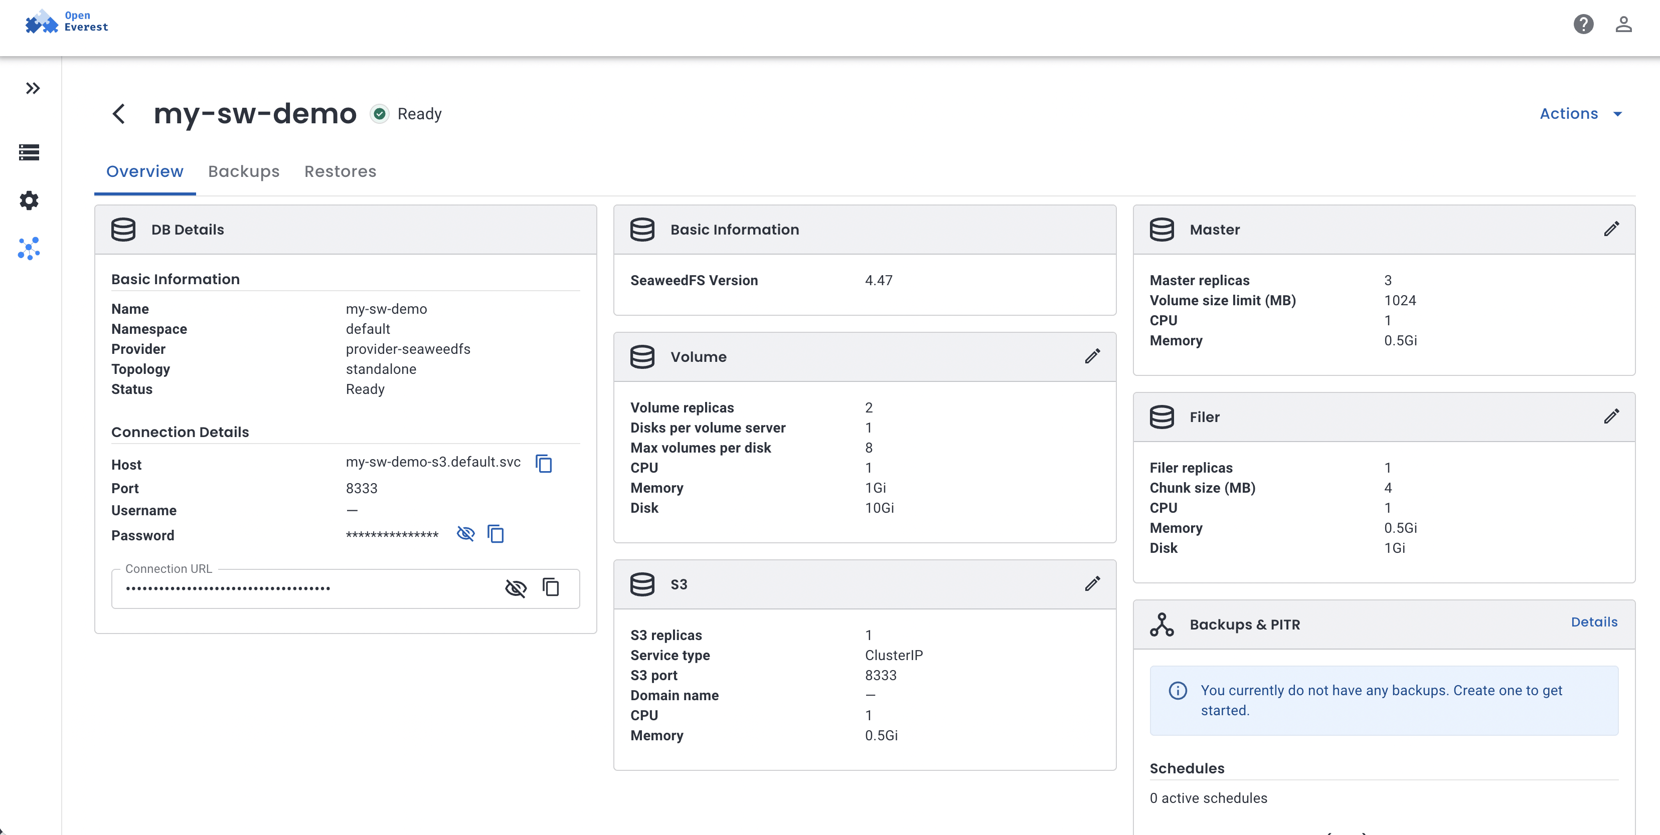This screenshot has height=835, width=1660.
Task: Expand the sidebar with double chevron
Action: point(33,88)
